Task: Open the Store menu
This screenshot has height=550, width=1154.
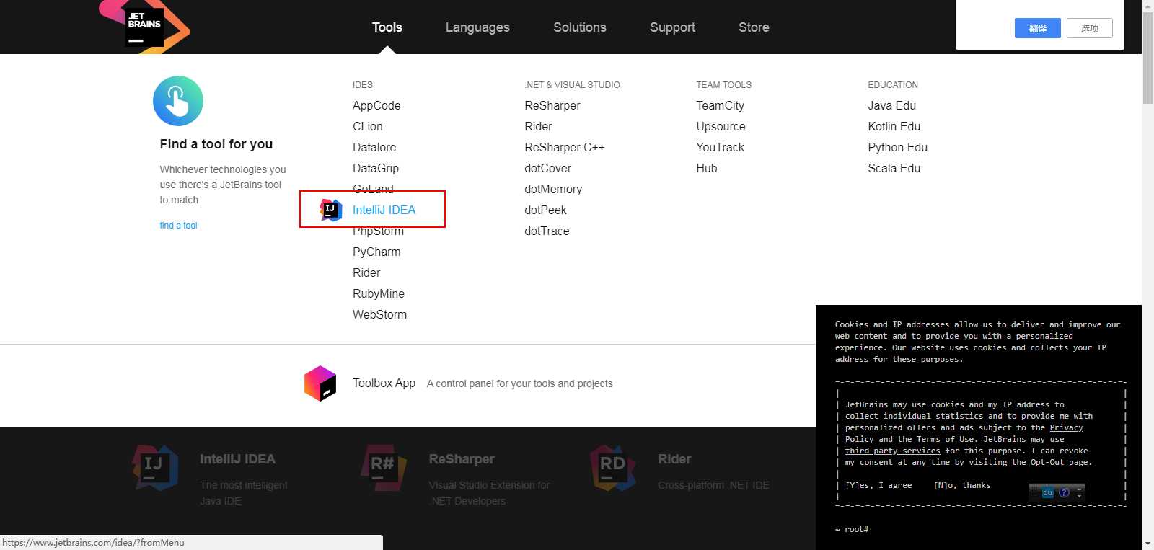Action: point(754,27)
